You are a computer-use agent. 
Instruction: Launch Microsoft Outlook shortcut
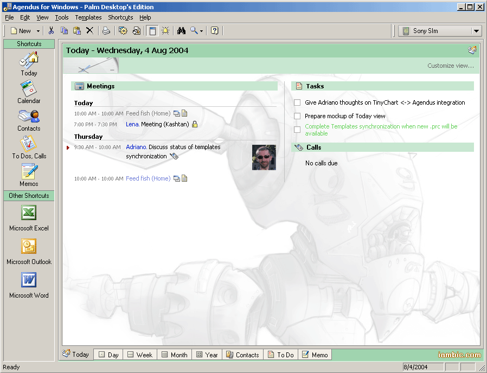[29, 252]
